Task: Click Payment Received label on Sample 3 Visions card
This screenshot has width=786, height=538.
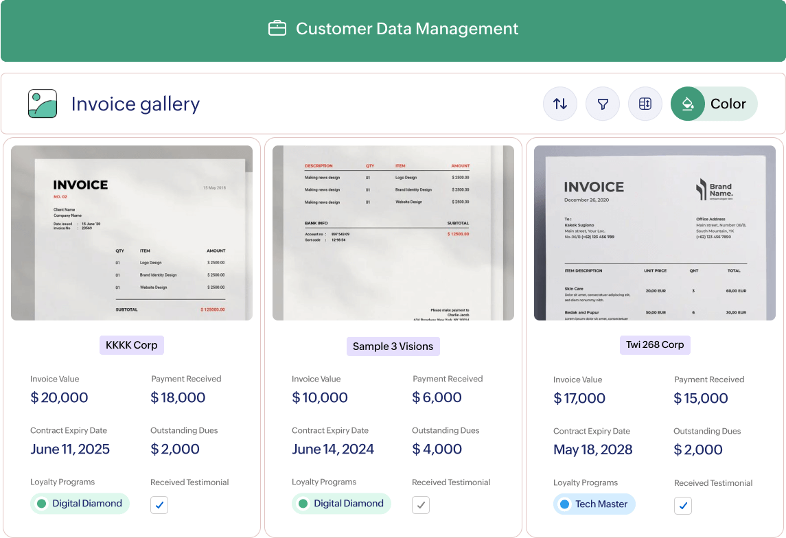Action: tap(448, 379)
